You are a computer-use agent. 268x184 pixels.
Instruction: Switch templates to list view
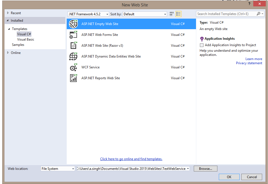[x=178, y=14]
